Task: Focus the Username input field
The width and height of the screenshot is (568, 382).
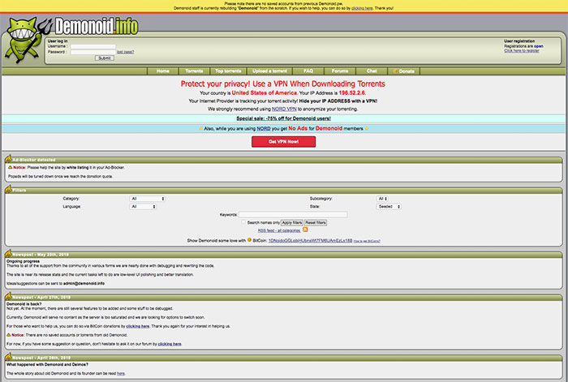Action: tap(93, 46)
